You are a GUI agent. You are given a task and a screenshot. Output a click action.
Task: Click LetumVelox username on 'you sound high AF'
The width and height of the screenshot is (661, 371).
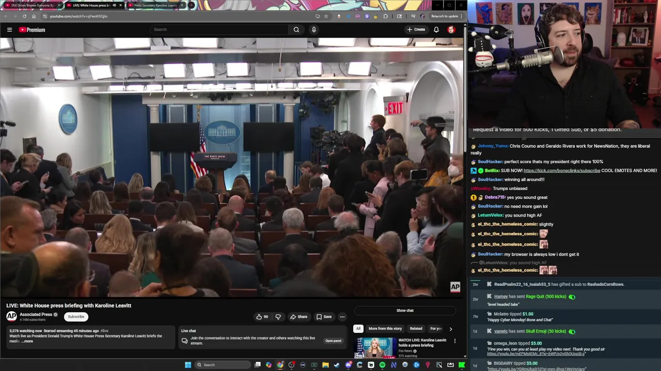click(490, 215)
